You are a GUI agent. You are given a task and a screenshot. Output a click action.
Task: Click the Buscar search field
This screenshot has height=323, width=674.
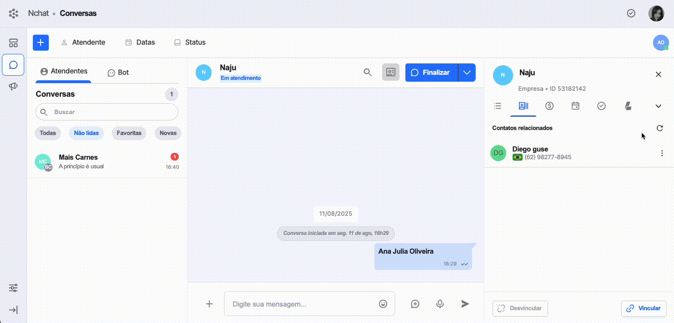[x=107, y=112]
